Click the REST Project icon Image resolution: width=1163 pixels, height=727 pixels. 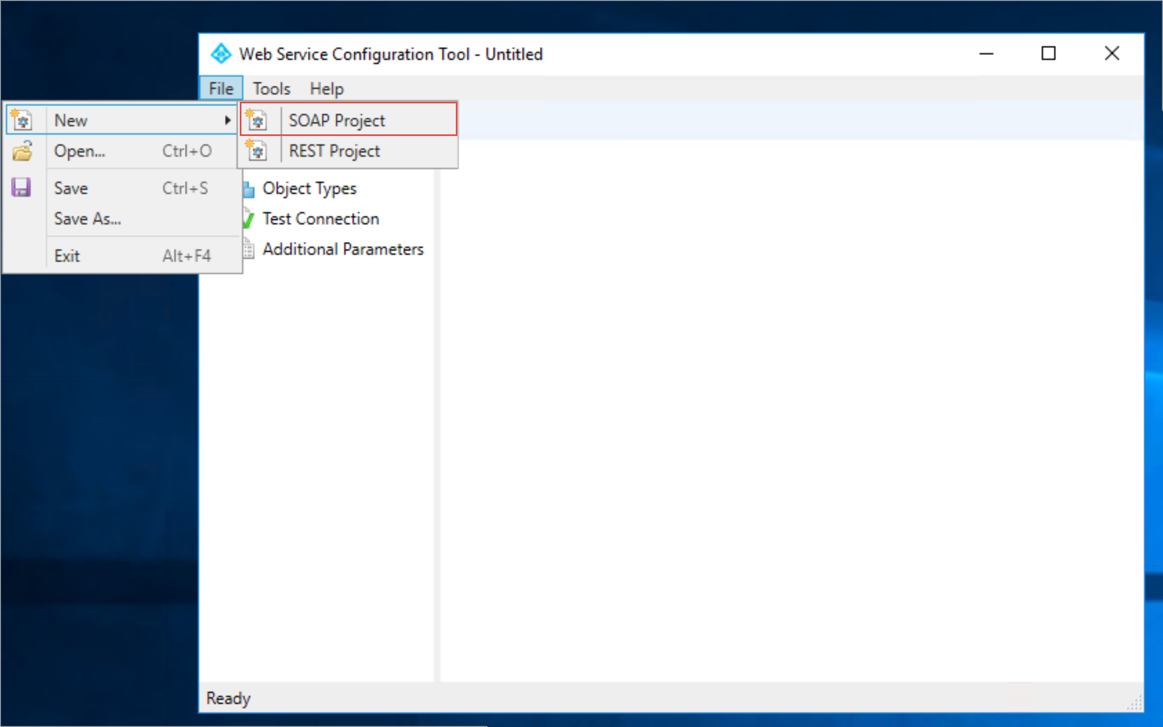(257, 151)
